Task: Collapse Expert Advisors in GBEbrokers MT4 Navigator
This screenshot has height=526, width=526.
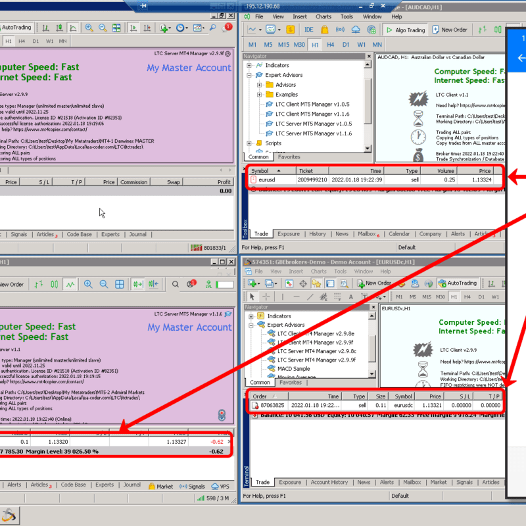Action: click(x=251, y=325)
